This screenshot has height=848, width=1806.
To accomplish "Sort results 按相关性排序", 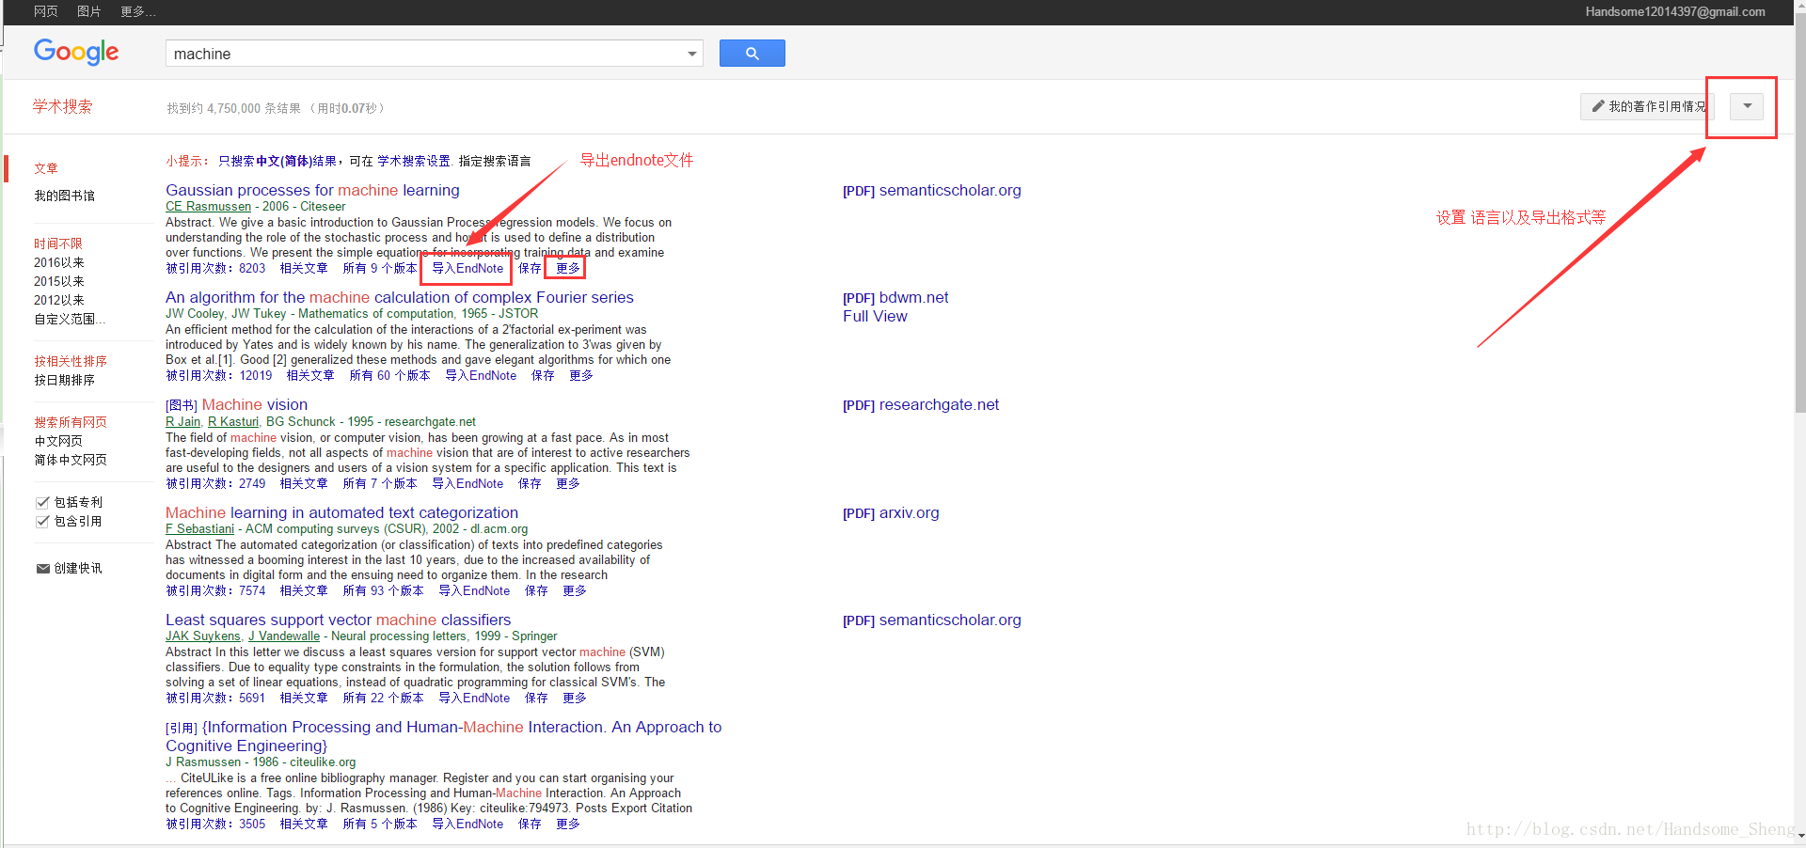I will point(71,361).
